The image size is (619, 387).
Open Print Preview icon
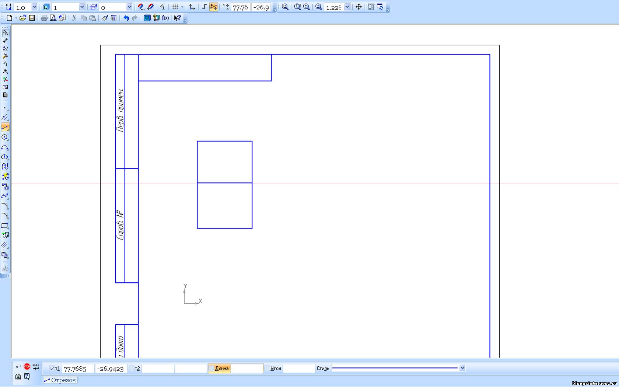click(x=53, y=18)
